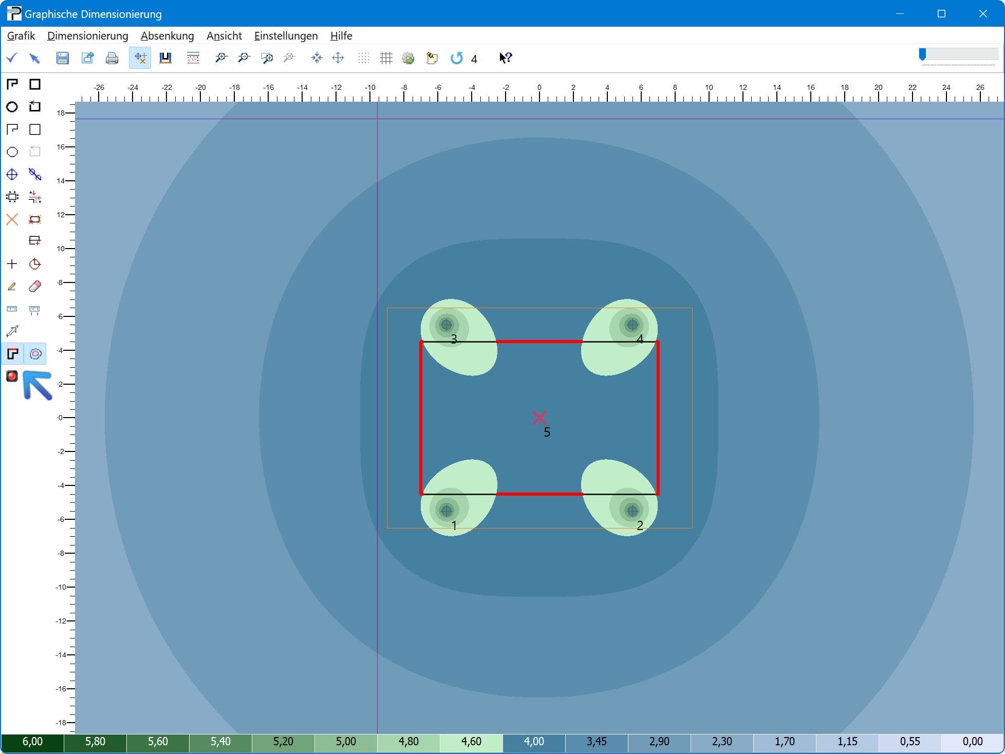Viewport: 1005px width, 754px height.
Task: Click the rotate refresh arrow button
Action: pos(456,58)
